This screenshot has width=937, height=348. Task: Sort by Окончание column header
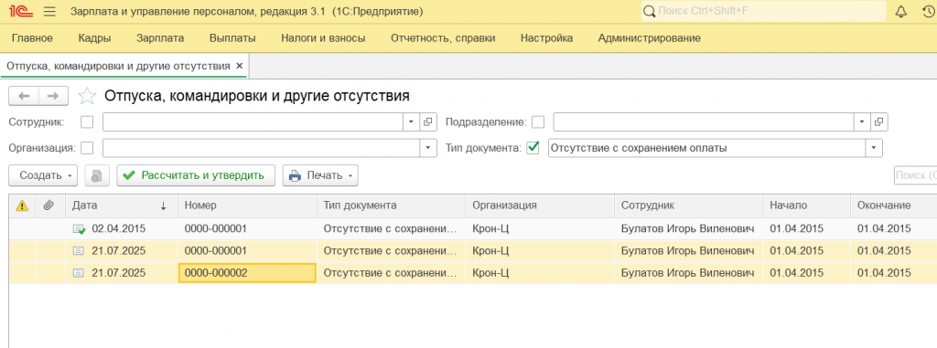[x=893, y=206]
